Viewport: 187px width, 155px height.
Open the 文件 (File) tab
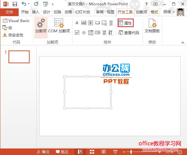coord(9,12)
